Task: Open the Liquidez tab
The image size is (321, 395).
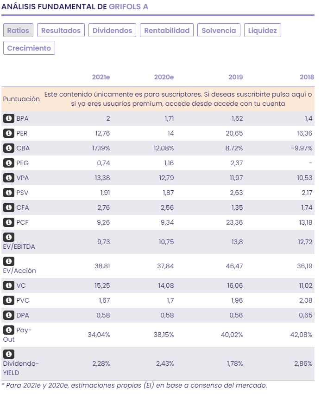Action: [262, 31]
